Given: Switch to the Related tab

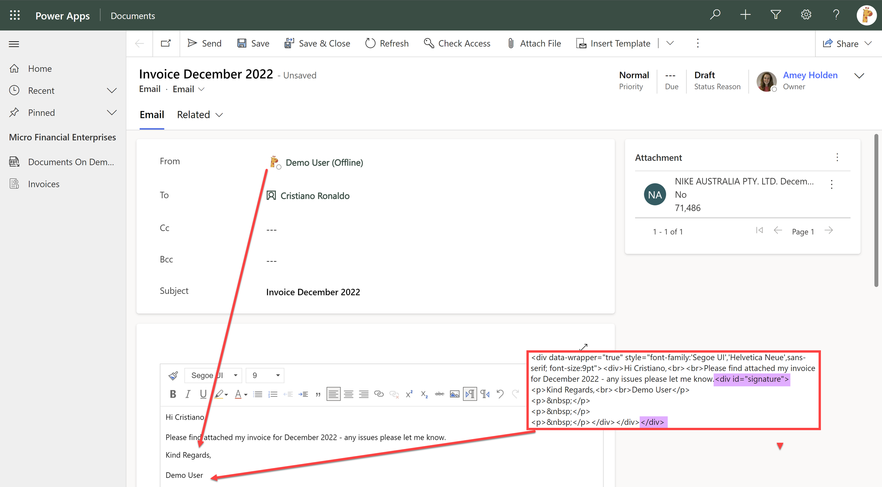Looking at the screenshot, I should click(x=194, y=114).
